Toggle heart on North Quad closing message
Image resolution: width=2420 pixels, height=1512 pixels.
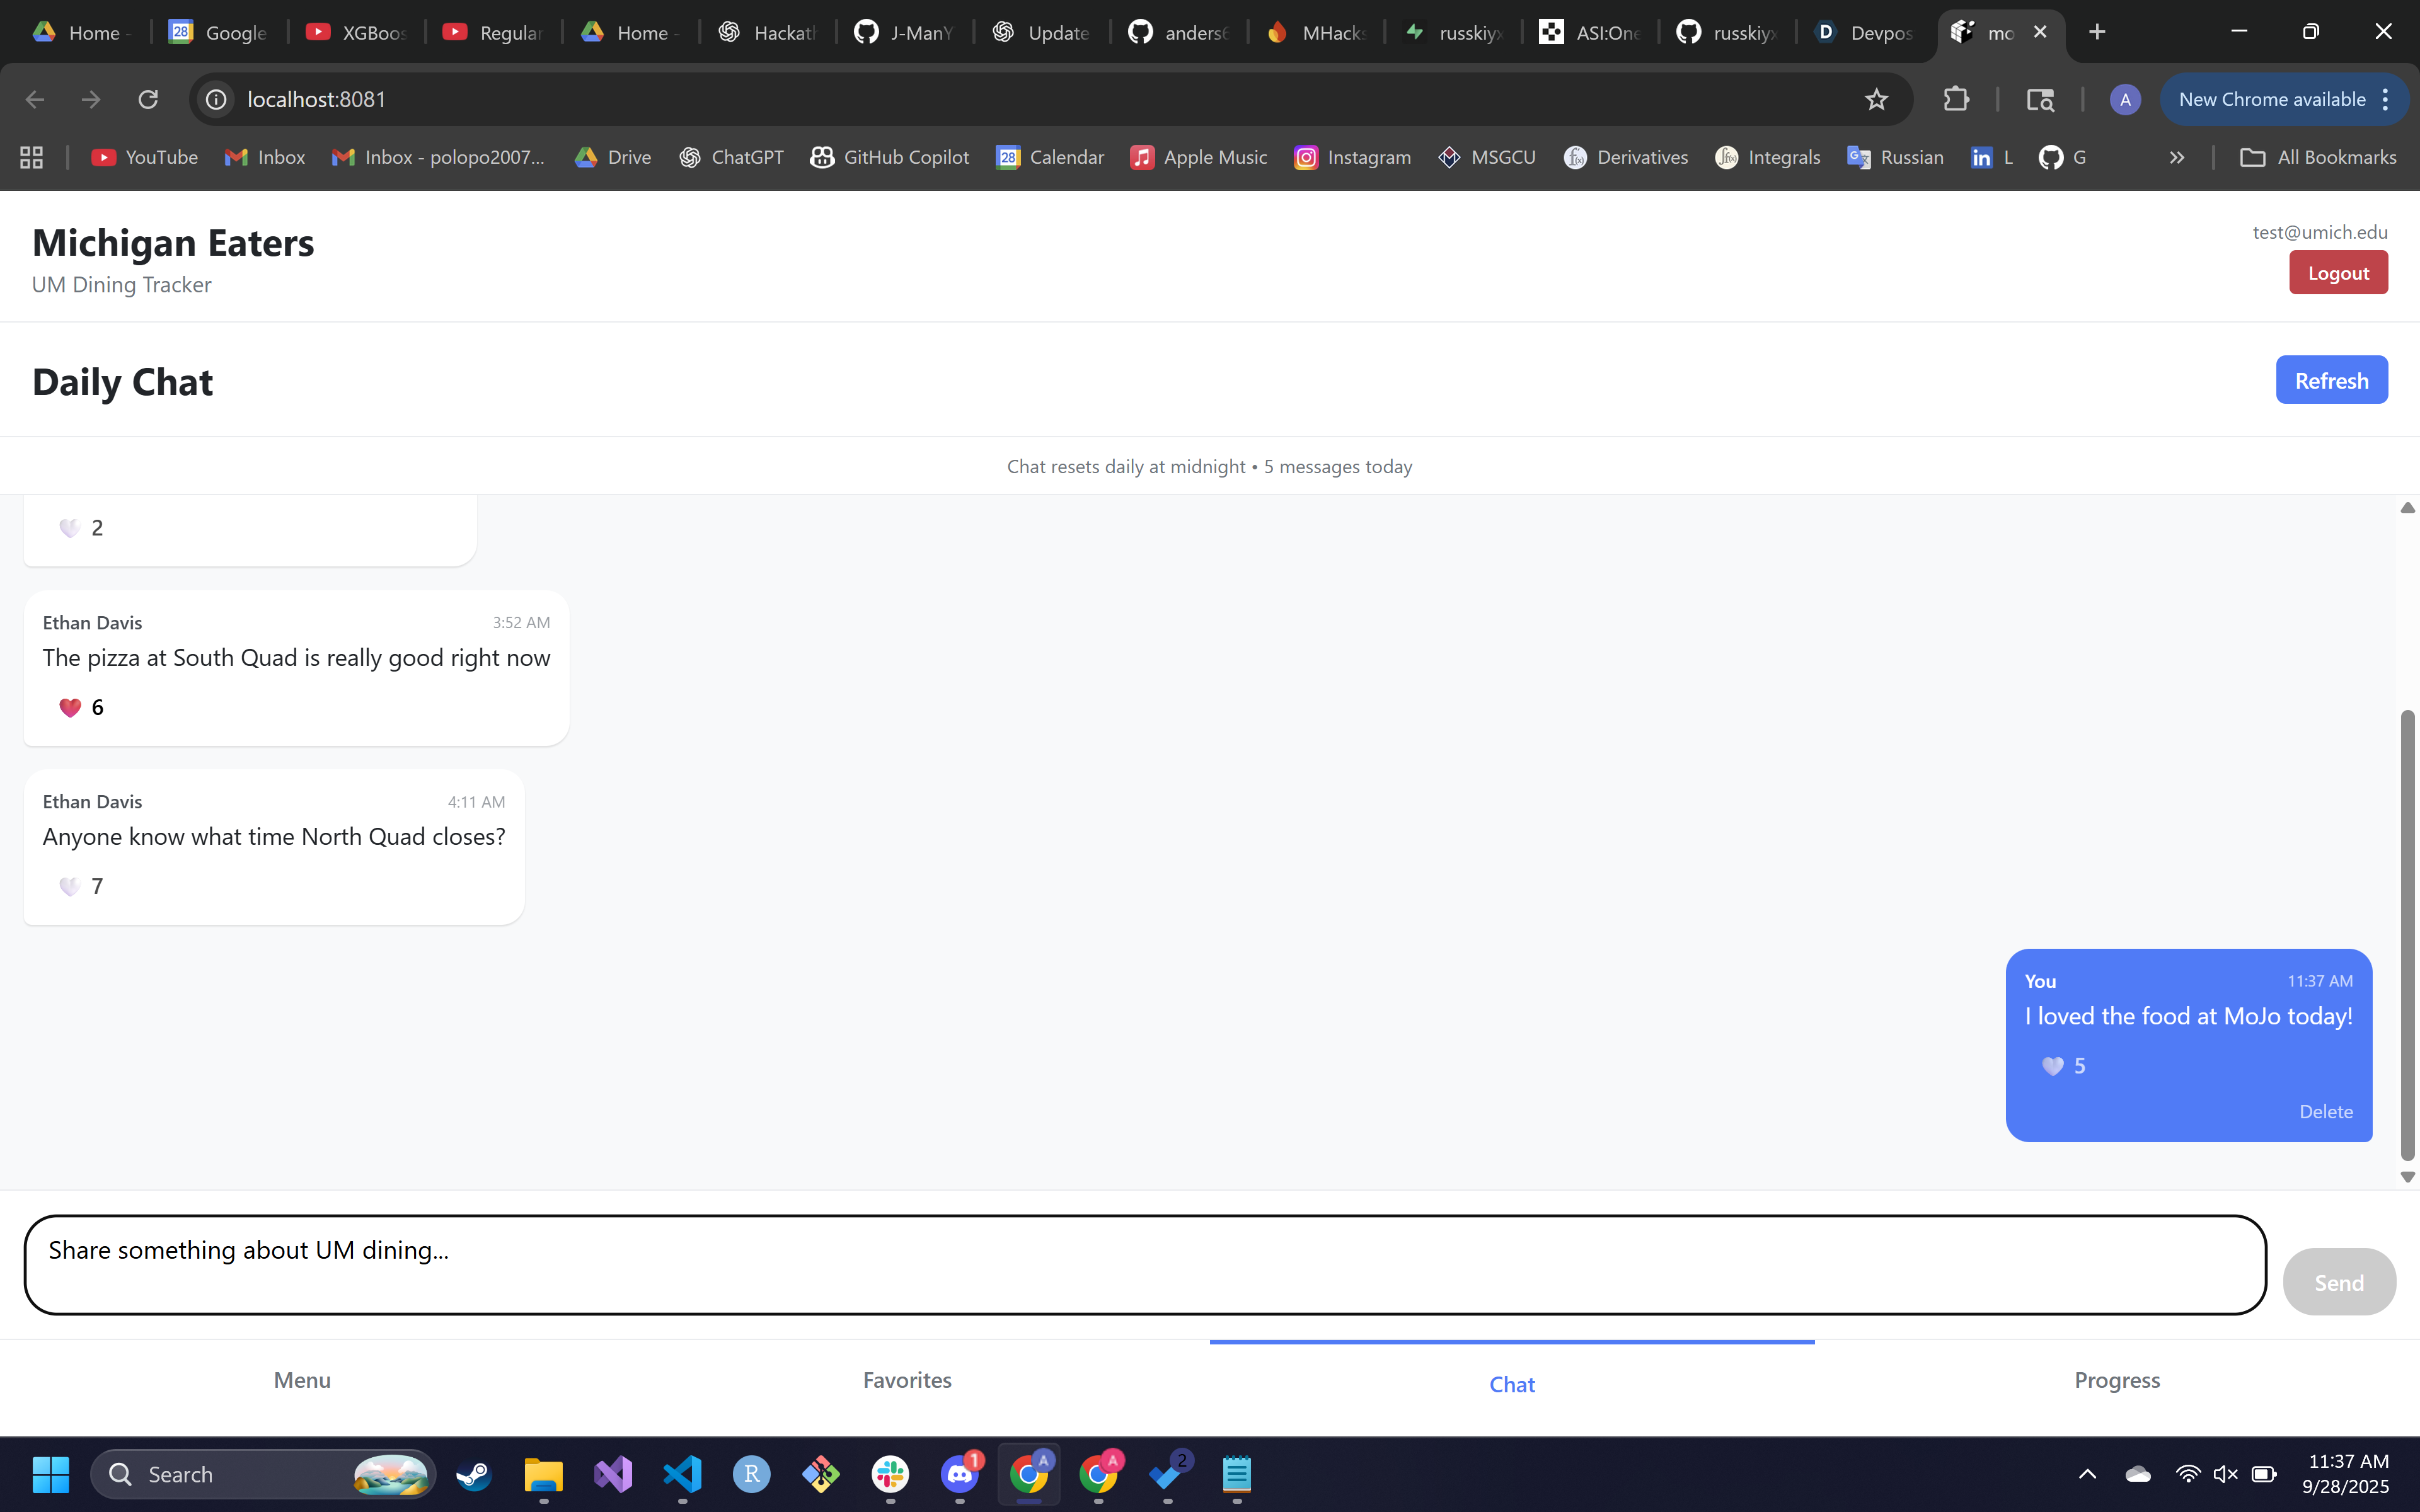coord(70,887)
